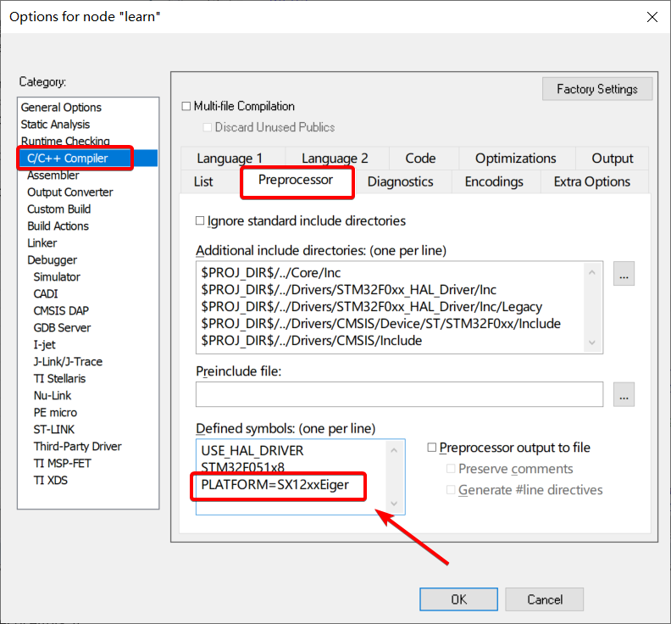Open the Extra Options tab
Screen dimensions: 671x624
pos(591,181)
